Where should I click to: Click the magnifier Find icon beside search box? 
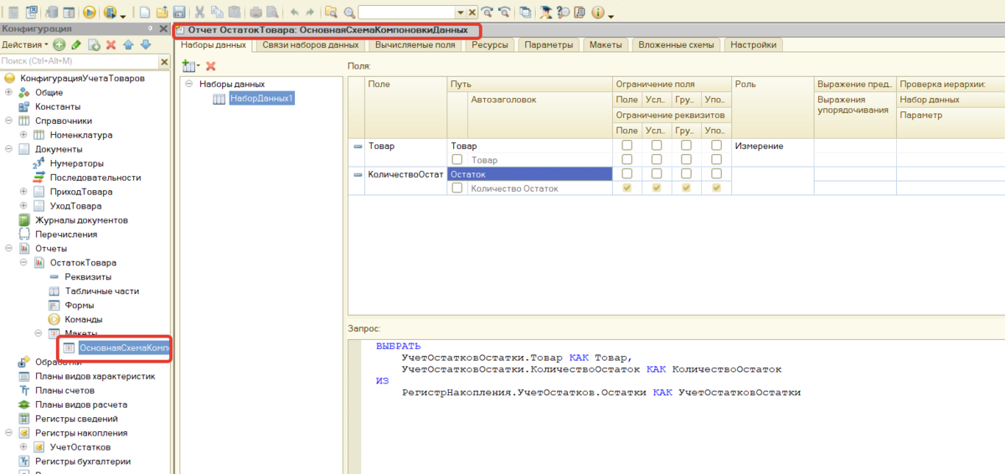coord(348,13)
